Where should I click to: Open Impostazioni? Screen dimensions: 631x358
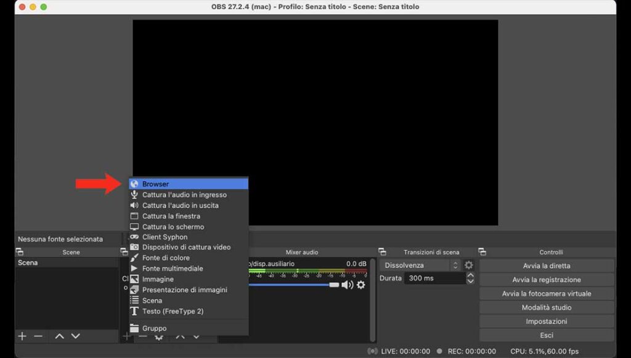point(547,322)
